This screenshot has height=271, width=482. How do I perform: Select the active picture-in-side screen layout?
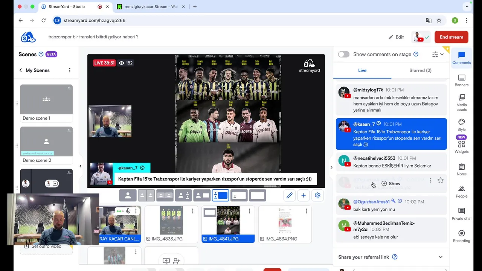click(x=220, y=195)
